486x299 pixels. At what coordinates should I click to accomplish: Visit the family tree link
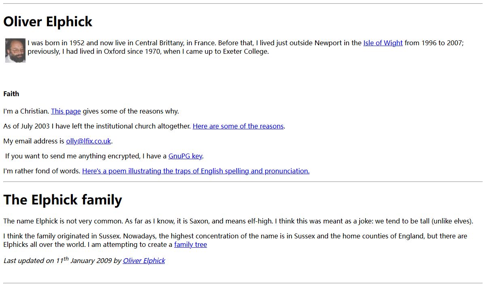[190, 244]
